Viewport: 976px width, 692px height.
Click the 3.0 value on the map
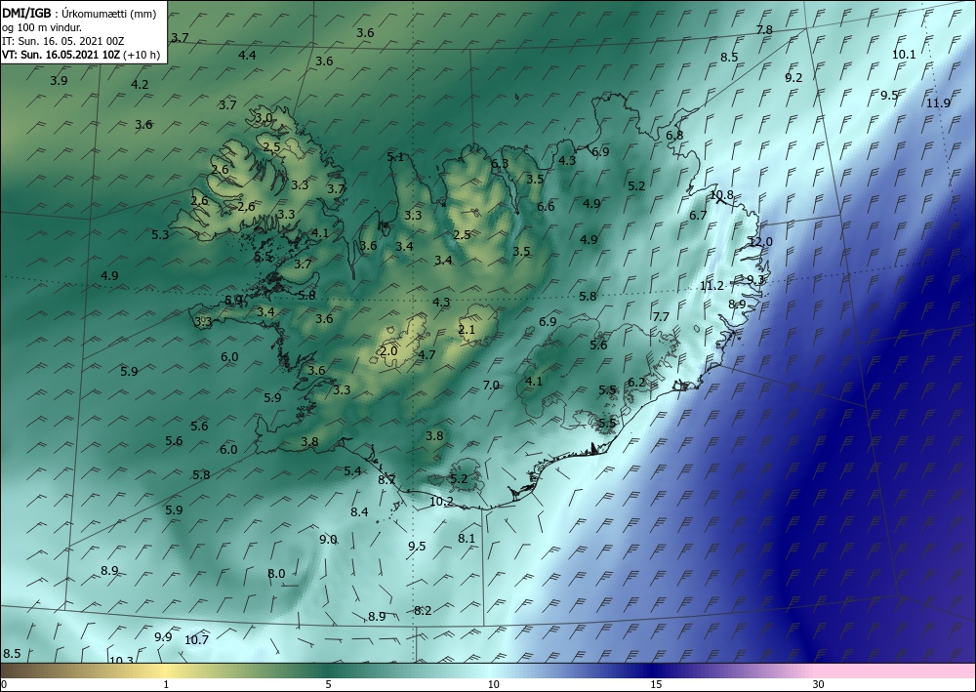[264, 118]
